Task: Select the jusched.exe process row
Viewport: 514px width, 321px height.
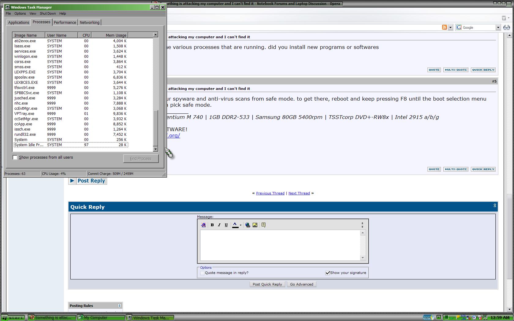Action: point(71,98)
